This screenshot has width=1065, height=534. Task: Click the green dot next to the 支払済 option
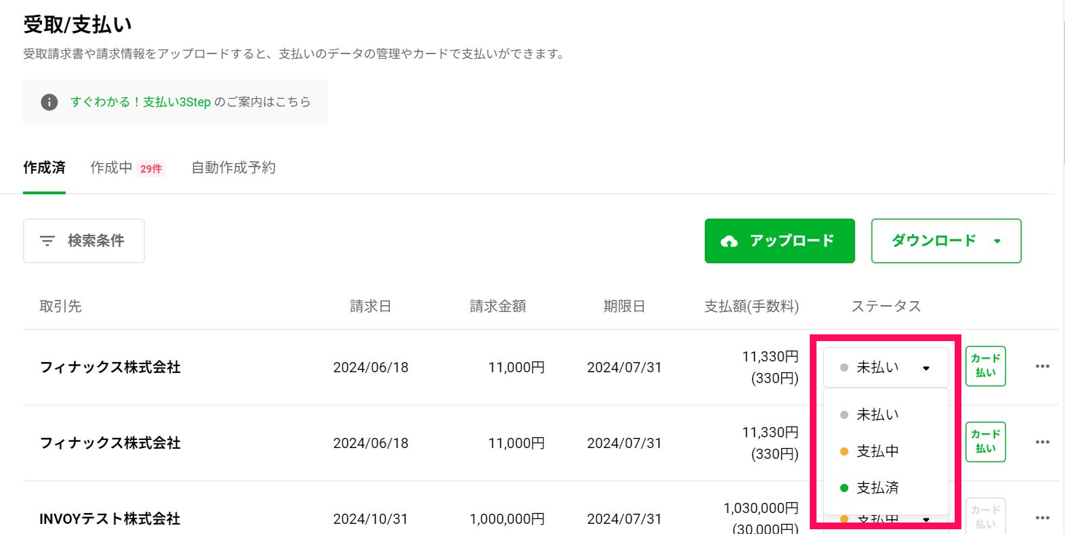tap(844, 488)
